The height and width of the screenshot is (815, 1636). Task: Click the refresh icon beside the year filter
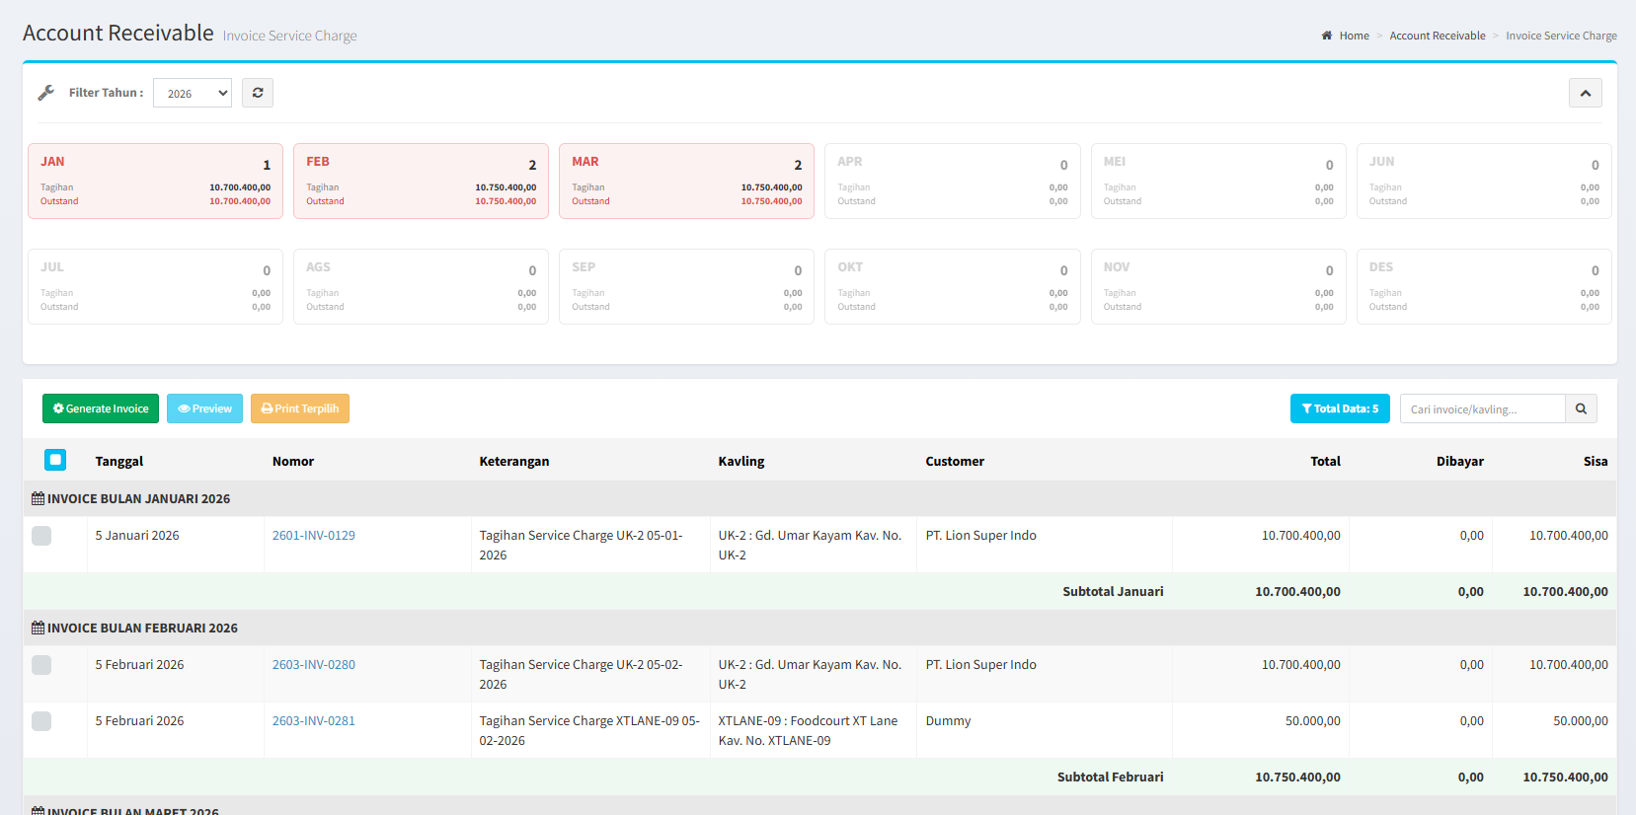coord(258,93)
